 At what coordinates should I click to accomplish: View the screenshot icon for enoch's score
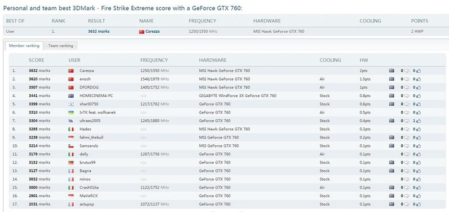click(x=392, y=79)
